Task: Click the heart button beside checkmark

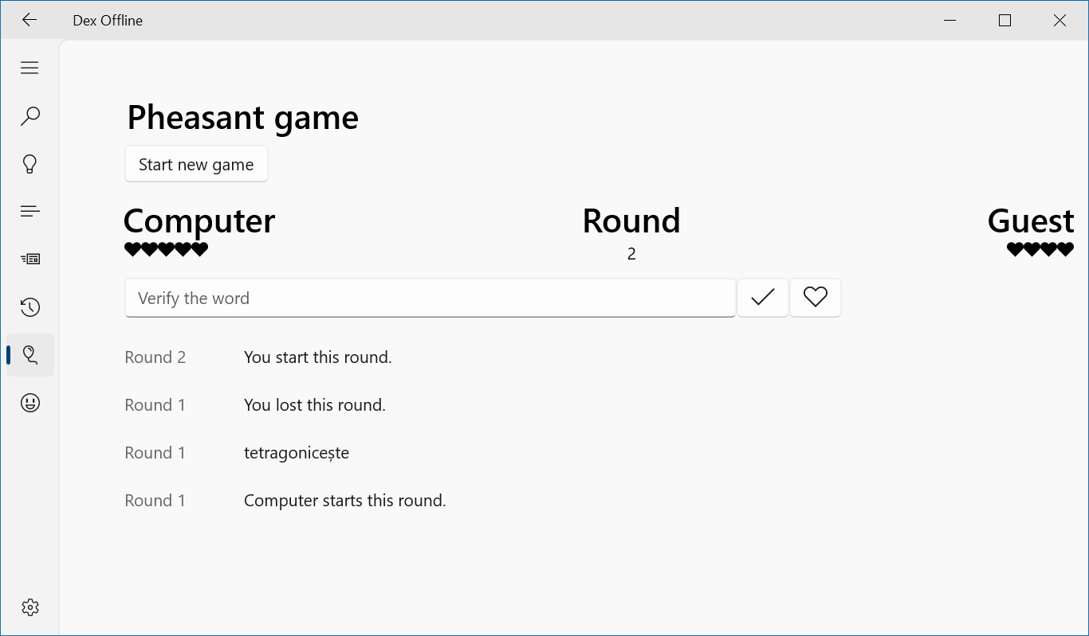Action: coord(815,298)
